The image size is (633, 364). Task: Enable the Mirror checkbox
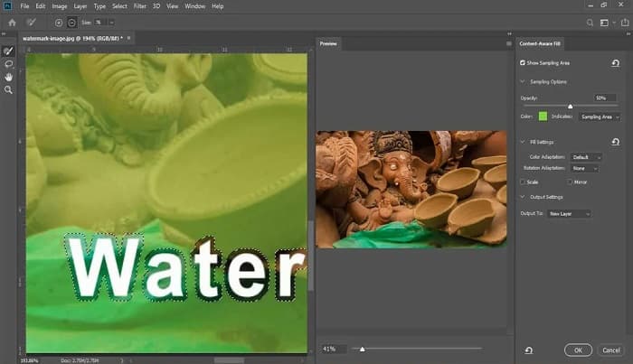(570, 182)
